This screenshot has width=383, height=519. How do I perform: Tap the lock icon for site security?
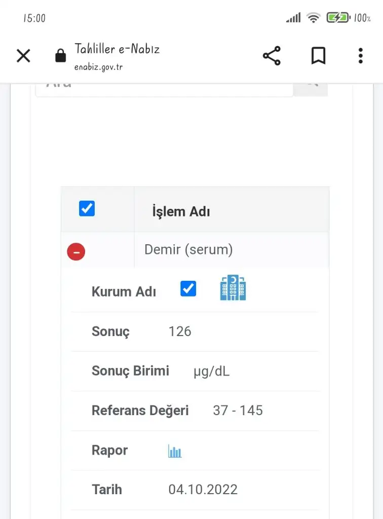pyautogui.click(x=61, y=56)
